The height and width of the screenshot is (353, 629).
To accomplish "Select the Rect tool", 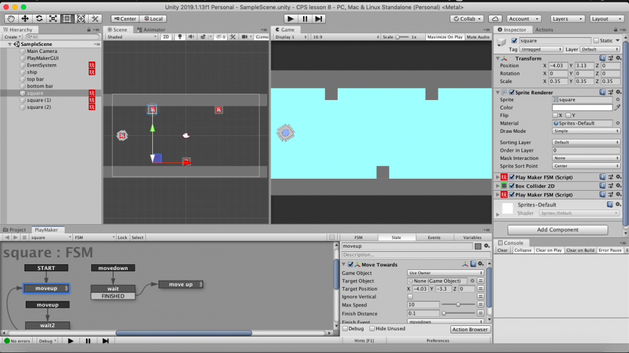I will click(x=67, y=19).
